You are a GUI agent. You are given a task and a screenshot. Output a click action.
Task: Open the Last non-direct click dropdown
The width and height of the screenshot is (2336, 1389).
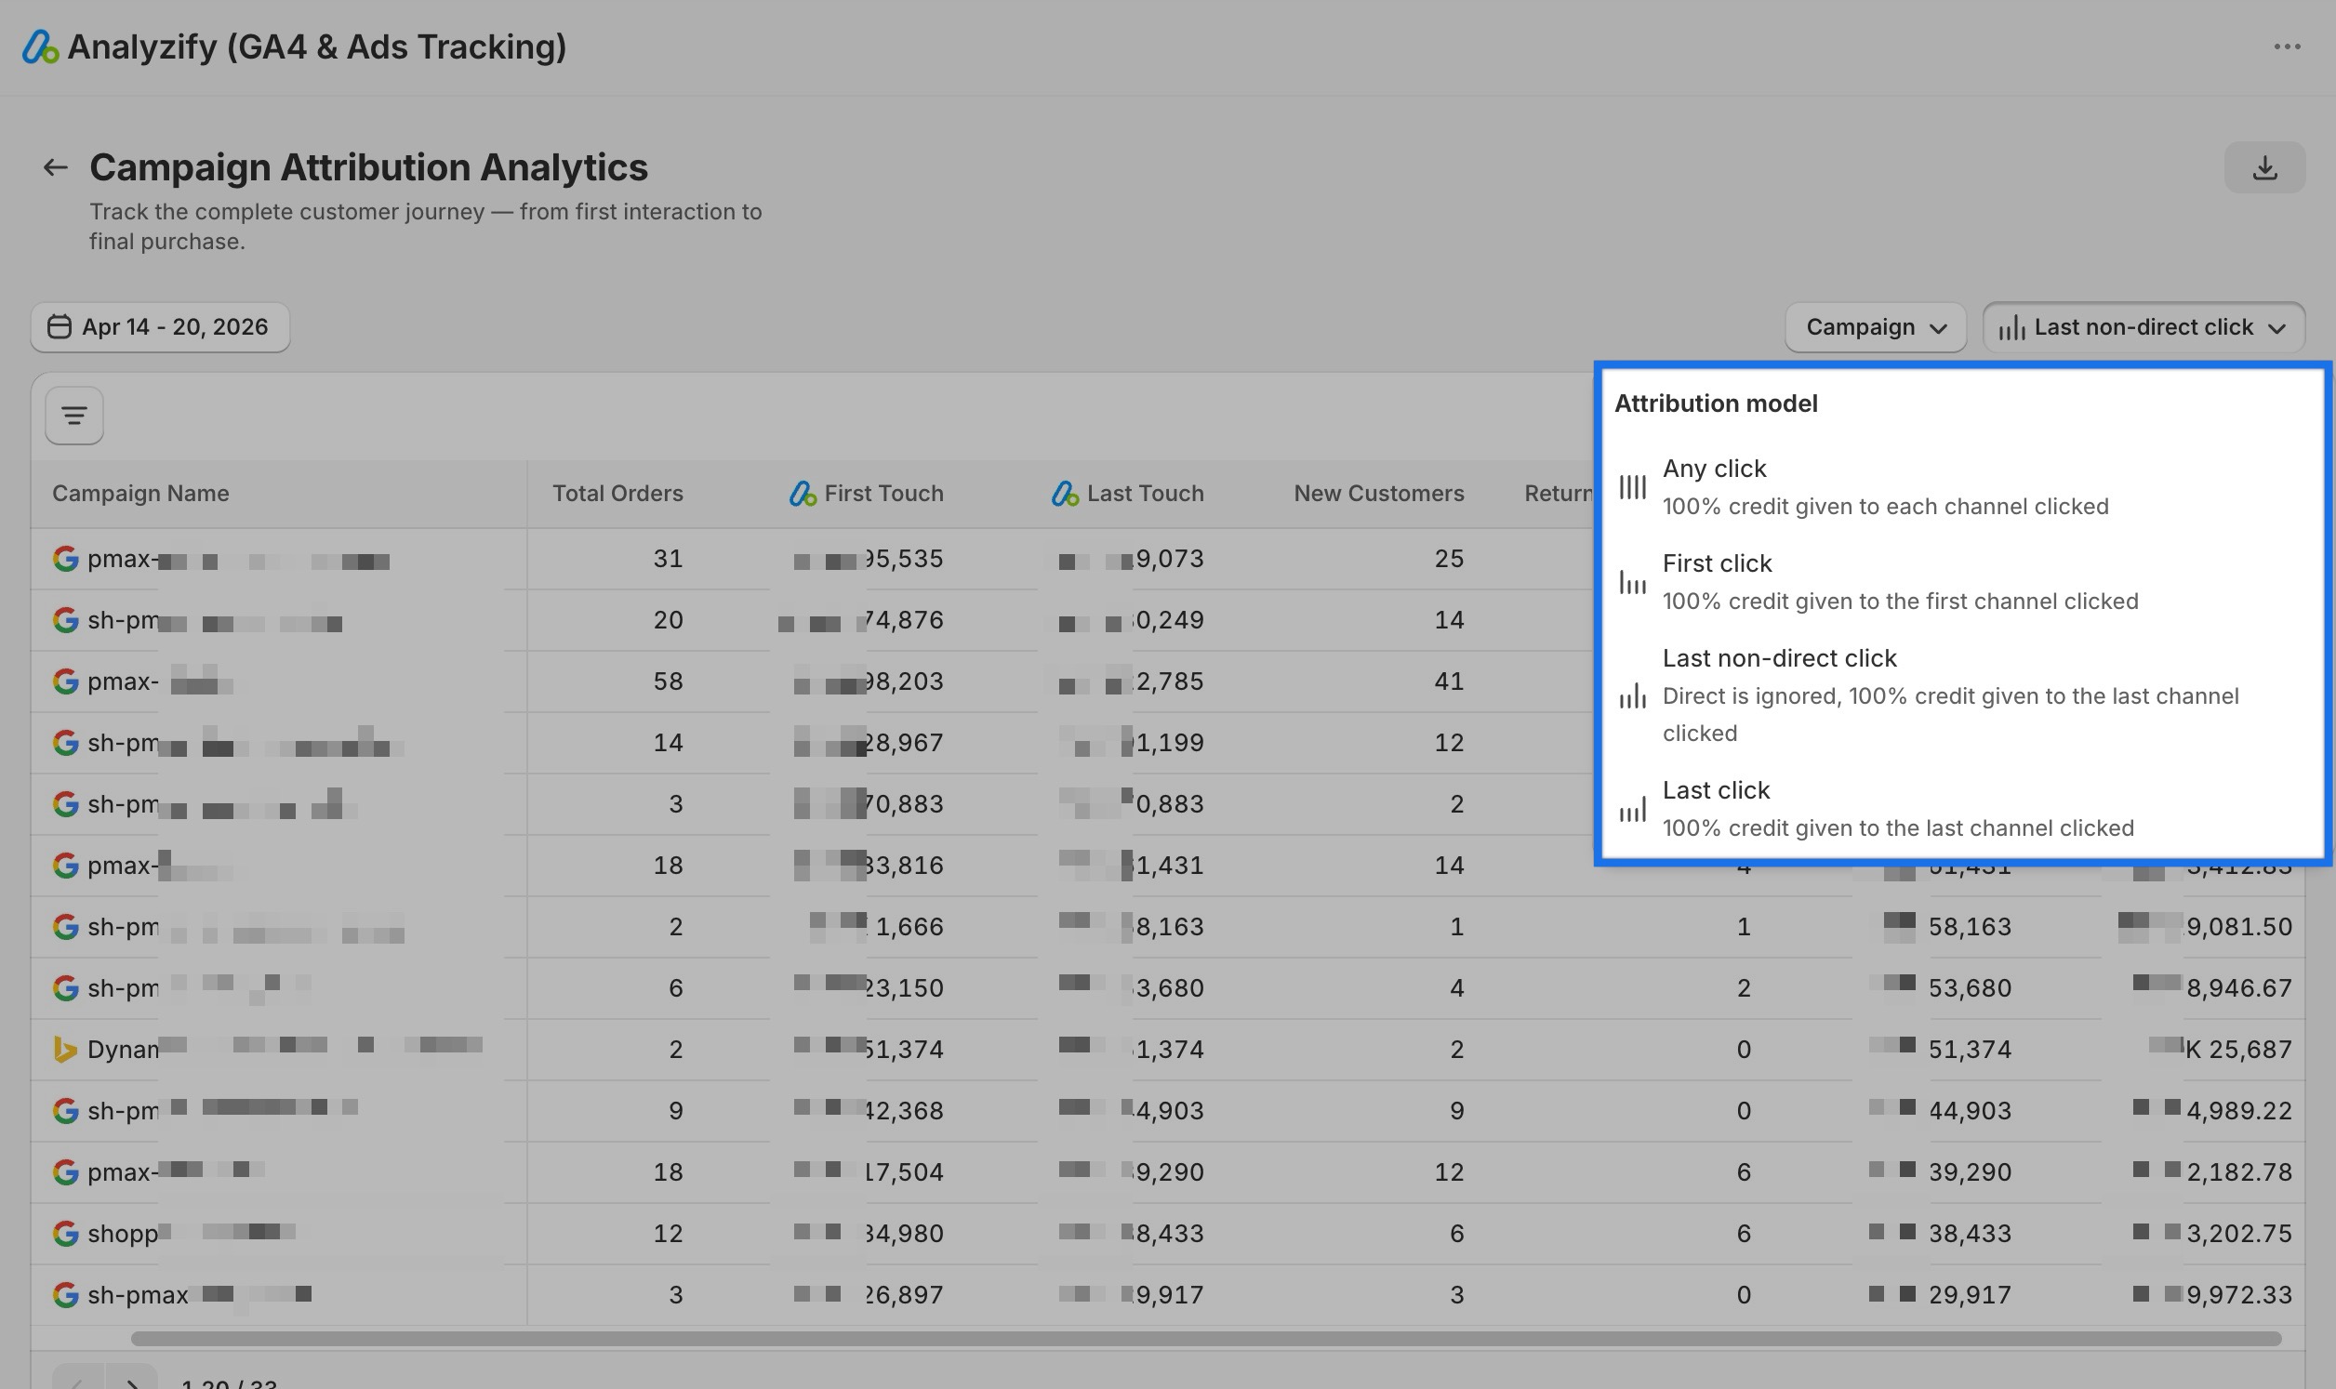point(2144,326)
